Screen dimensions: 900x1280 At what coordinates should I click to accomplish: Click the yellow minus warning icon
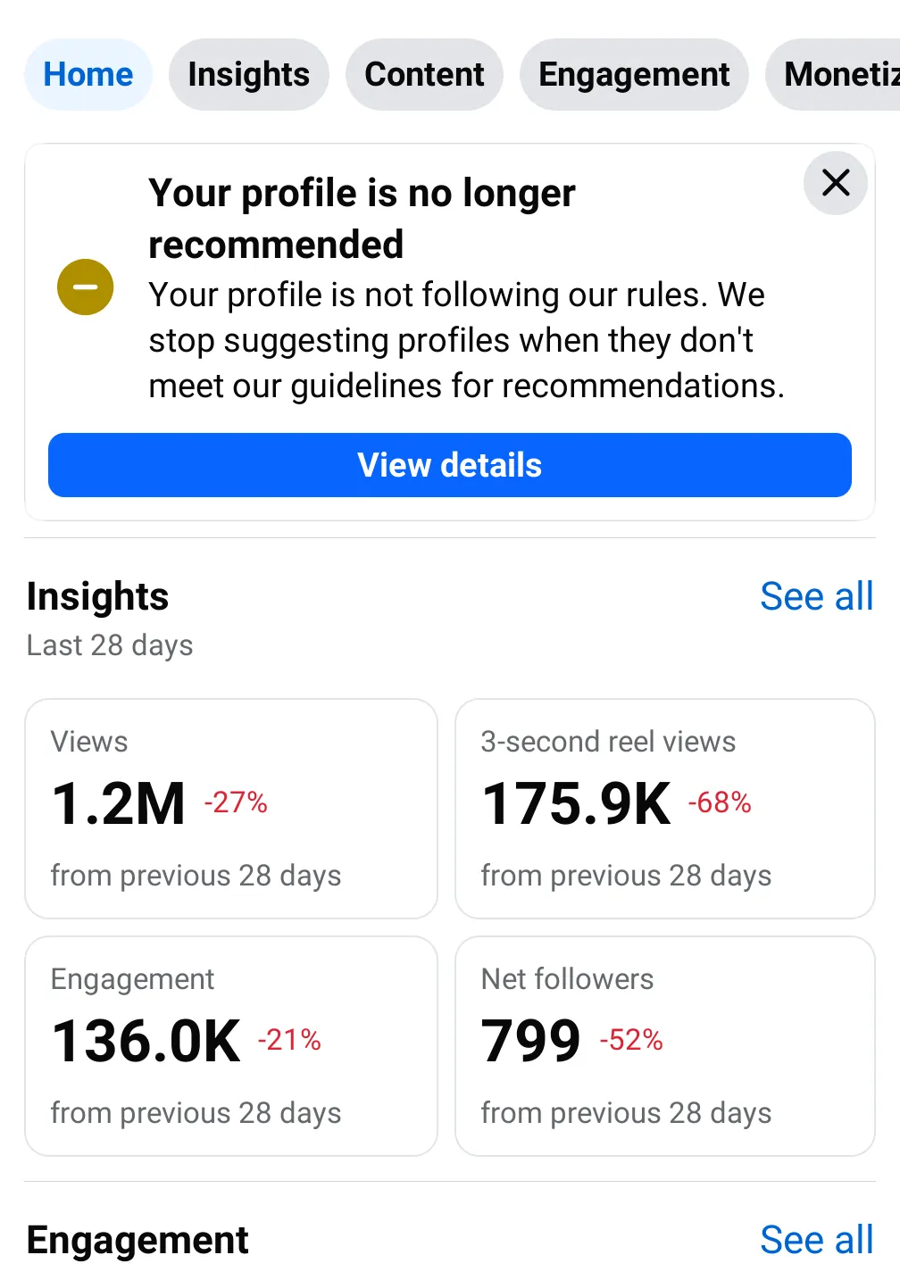pyautogui.click(x=86, y=287)
